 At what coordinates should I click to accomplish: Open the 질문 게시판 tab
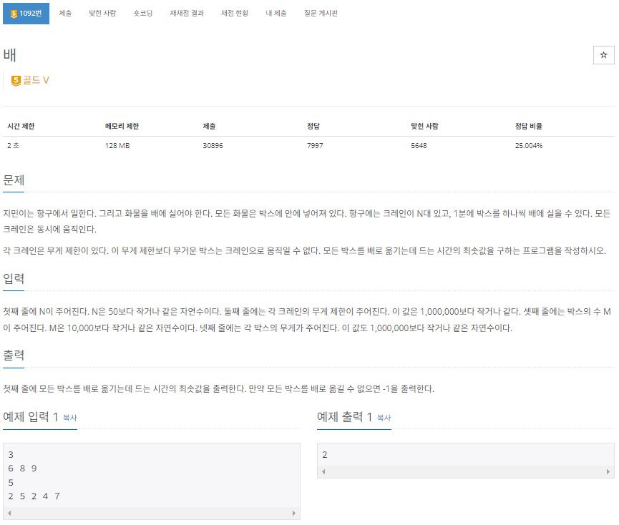tap(321, 14)
